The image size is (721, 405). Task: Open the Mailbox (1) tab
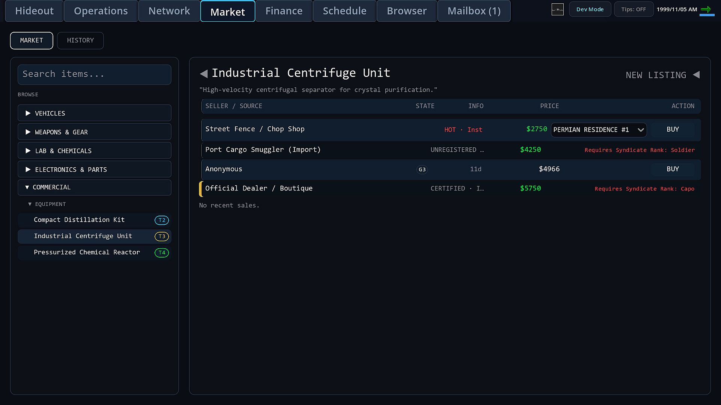[x=474, y=11]
